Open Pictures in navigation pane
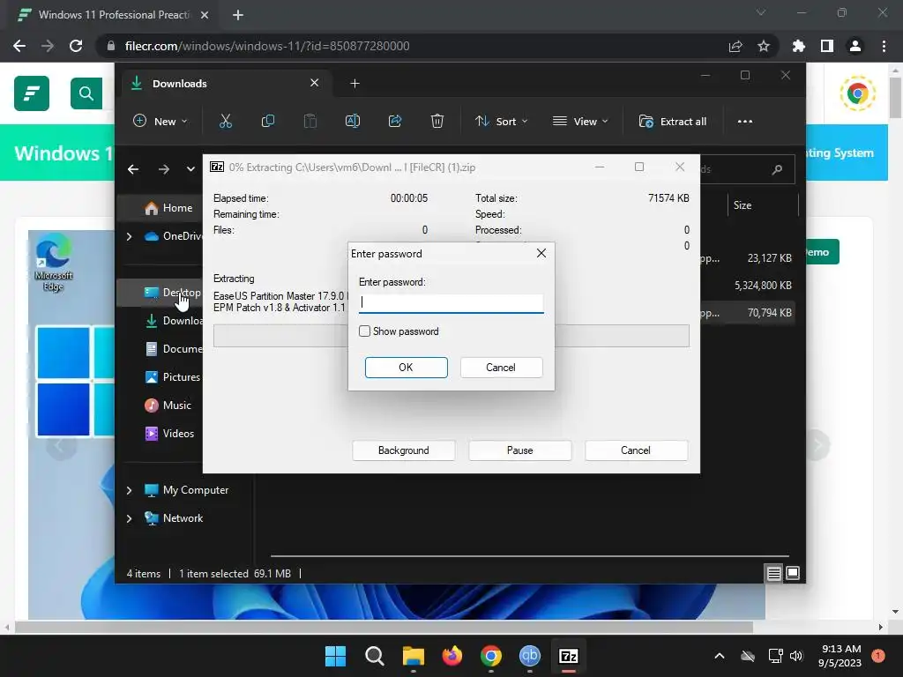 click(x=172, y=377)
